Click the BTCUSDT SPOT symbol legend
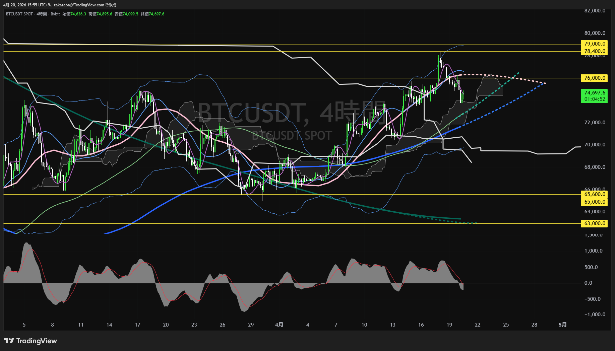615x351 pixels. click(x=19, y=14)
